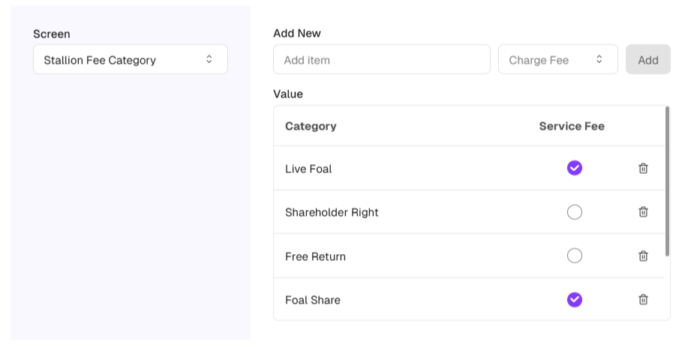Delete the Live Foal category

(643, 169)
